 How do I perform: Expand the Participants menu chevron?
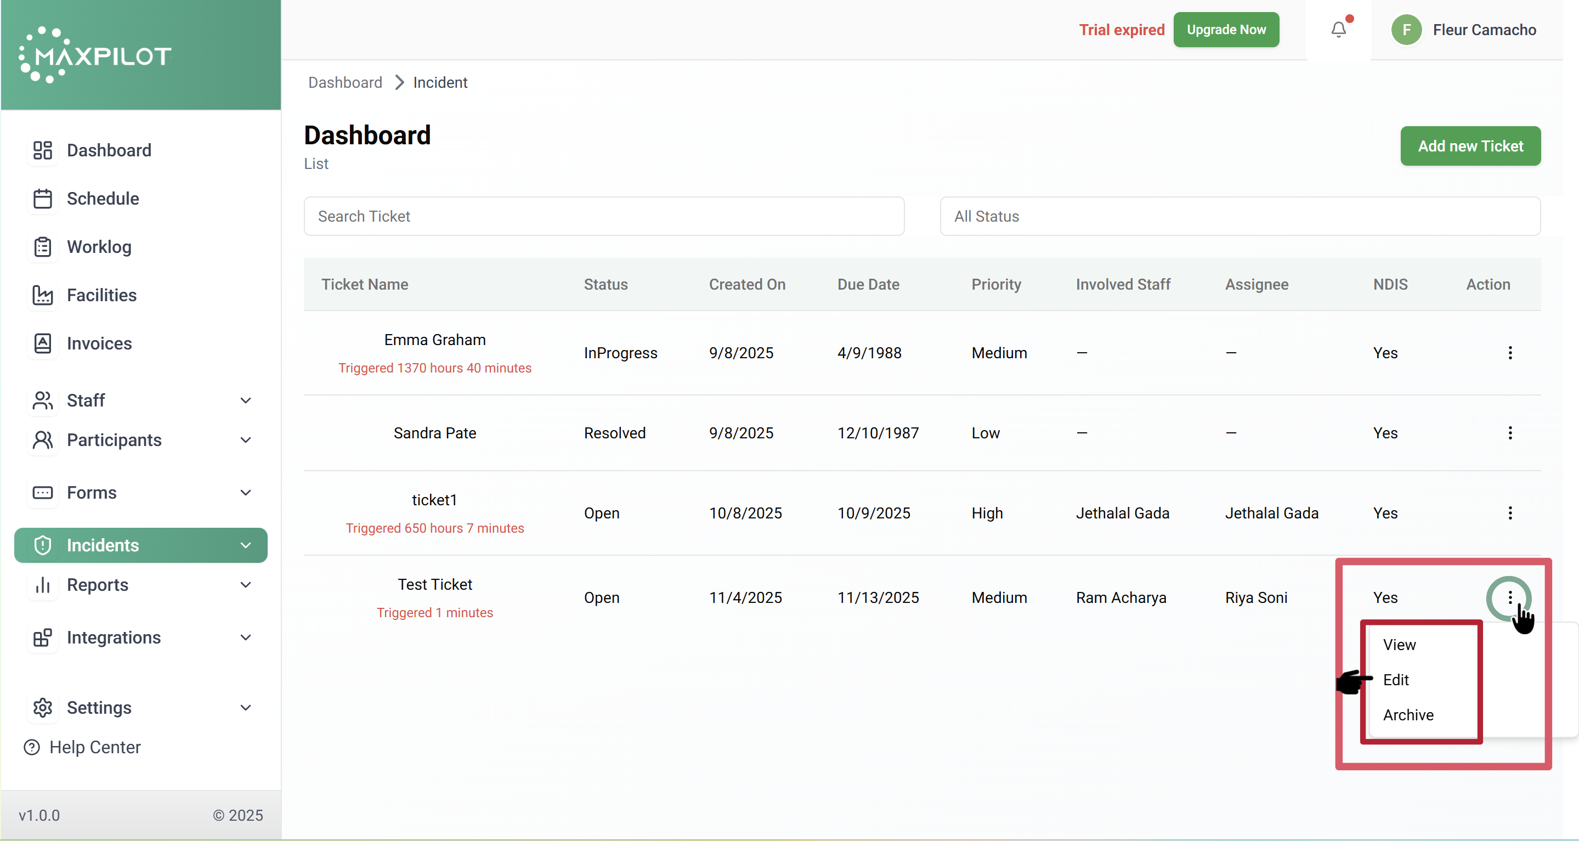pos(246,440)
